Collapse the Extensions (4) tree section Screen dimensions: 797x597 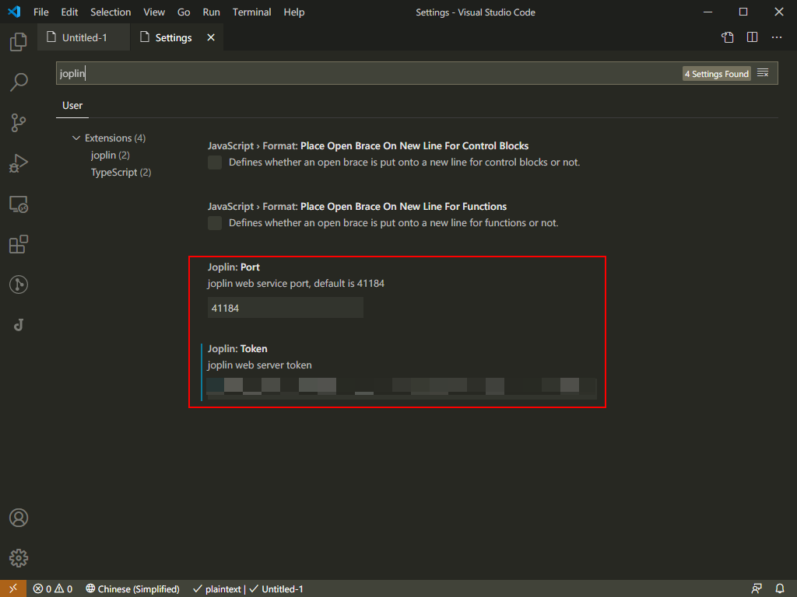tap(76, 138)
